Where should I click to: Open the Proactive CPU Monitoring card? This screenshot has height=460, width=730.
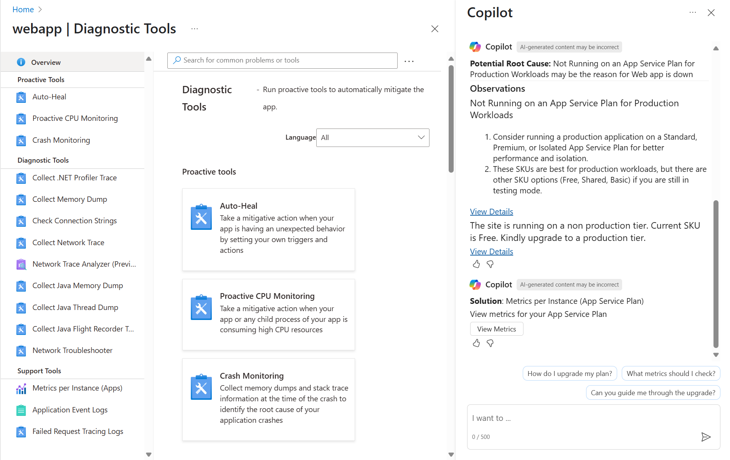(x=268, y=314)
